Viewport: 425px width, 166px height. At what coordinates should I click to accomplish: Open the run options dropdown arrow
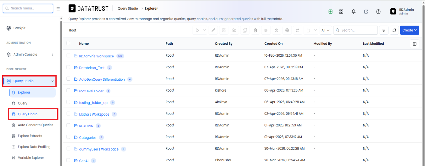point(204,30)
